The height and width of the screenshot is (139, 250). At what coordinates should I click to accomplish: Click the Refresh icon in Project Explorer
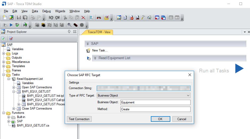tap(3, 39)
